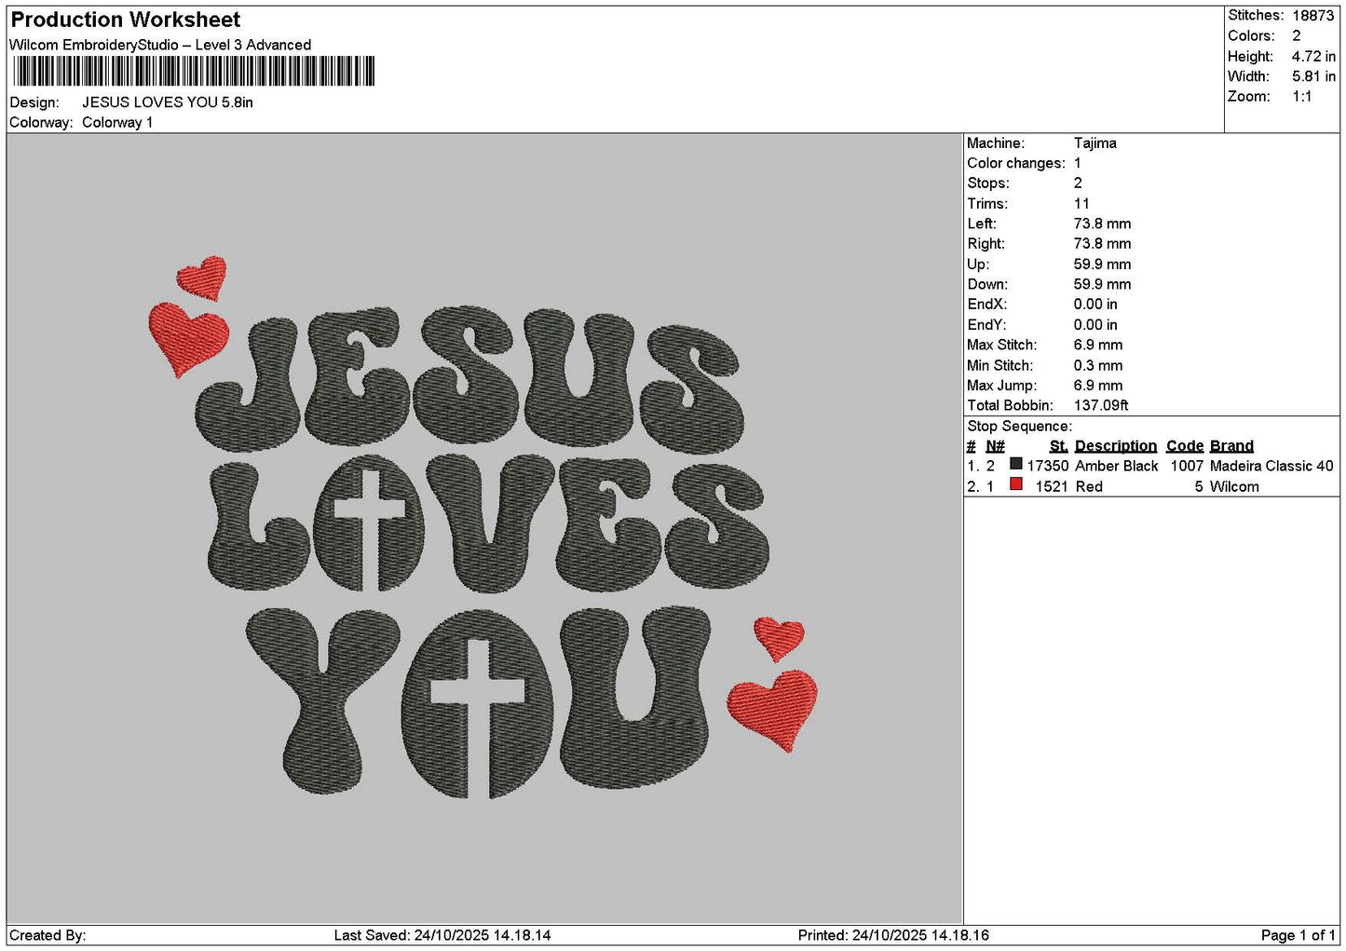Click the Brand column header
The height and width of the screenshot is (951, 1346).
[1231, 446]
